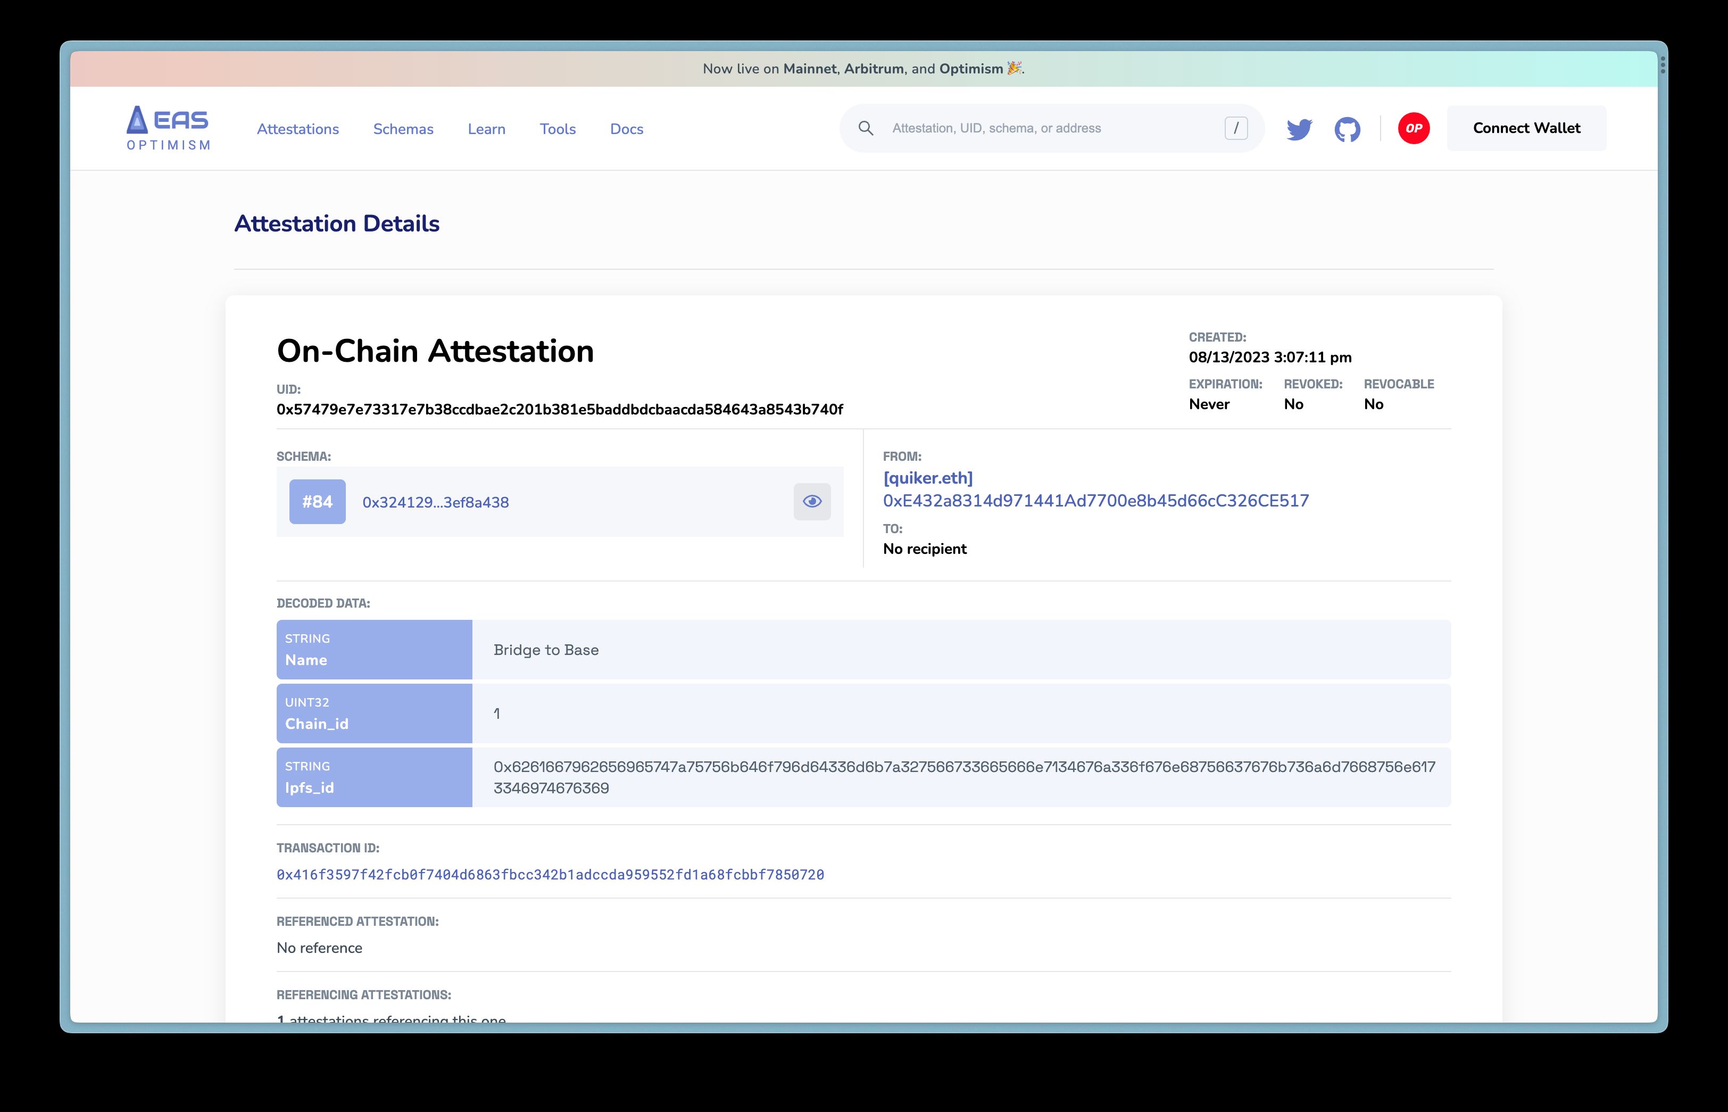
Task: Click the 'Bridge to Base' Name value
Action: [x=546, y=650]
